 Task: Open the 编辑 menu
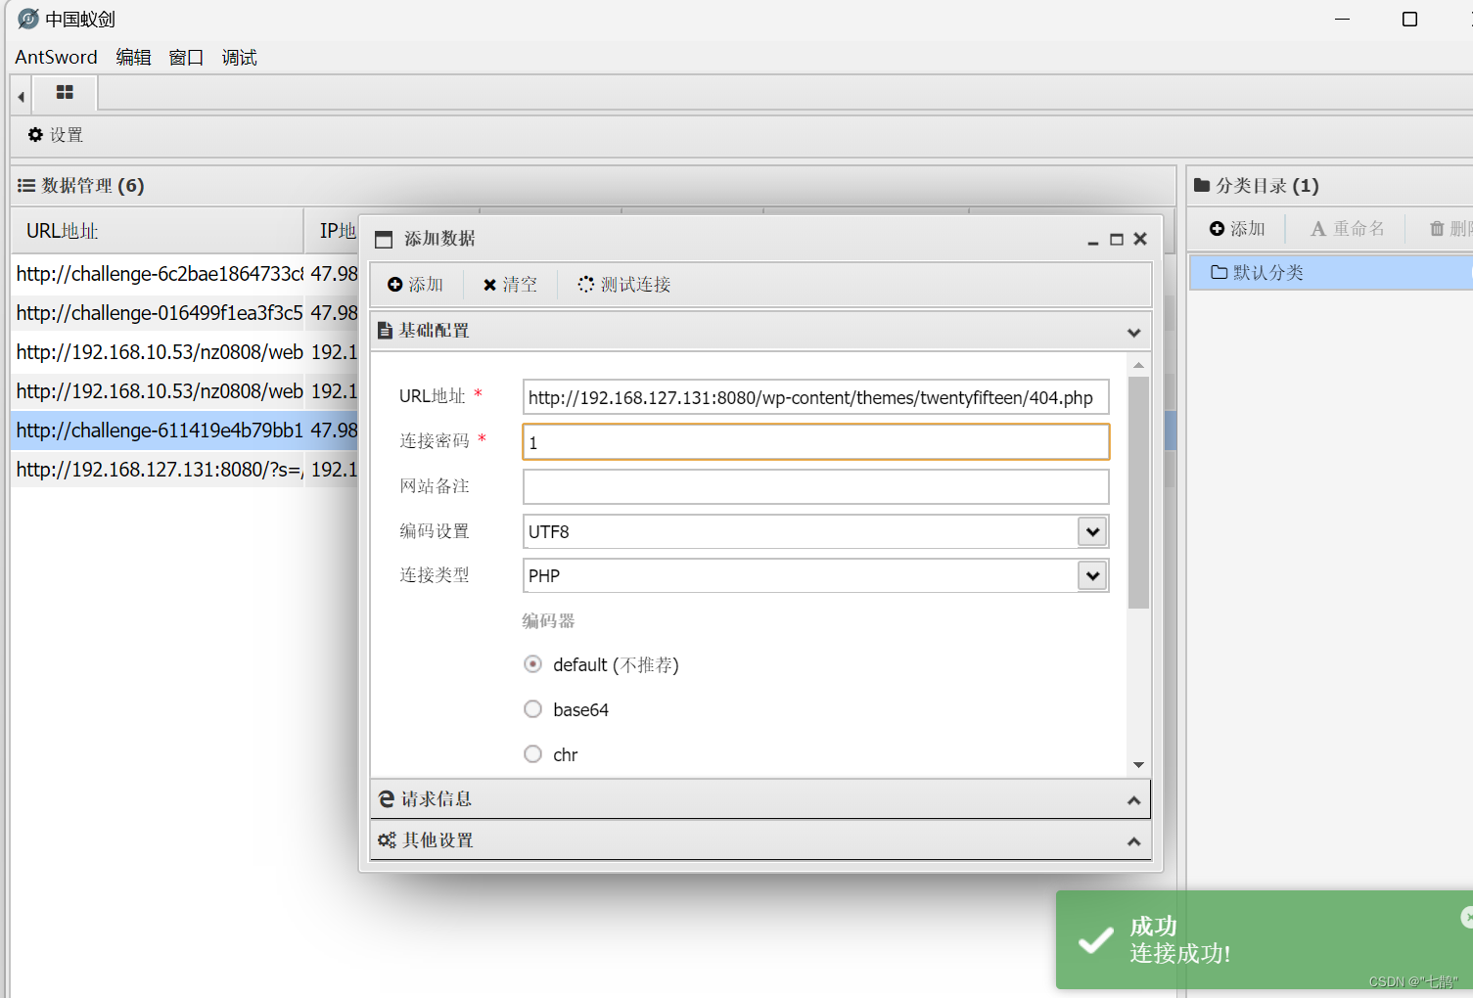[134, 57]
